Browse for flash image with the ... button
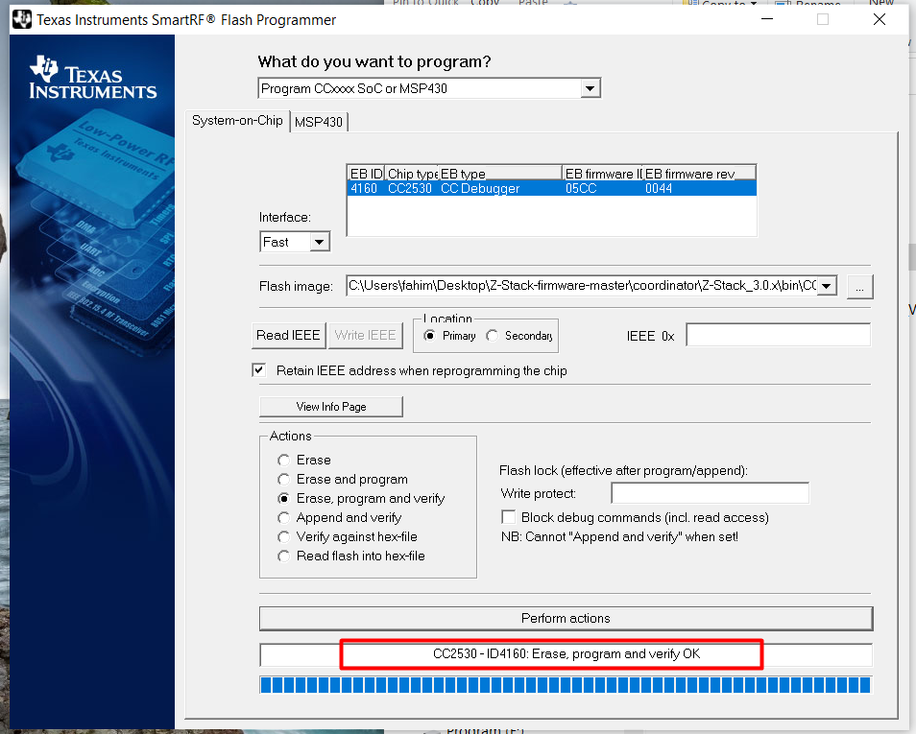The width and height of the screenshot is (916, 734). pyautogui.click(x=860, y=287)
